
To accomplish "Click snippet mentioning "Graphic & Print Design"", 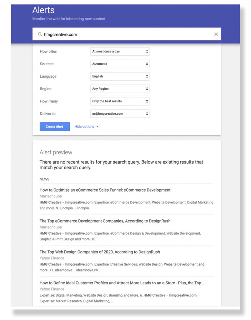I will [x=120, y=236].
